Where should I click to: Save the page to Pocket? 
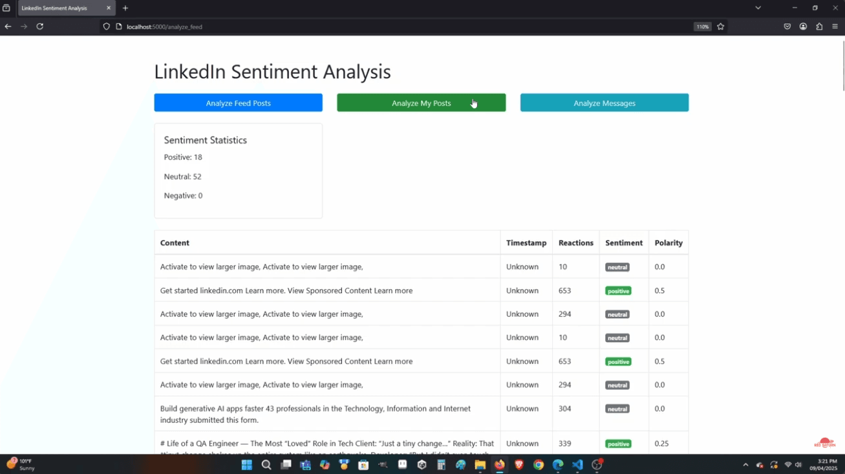point(787,27)
